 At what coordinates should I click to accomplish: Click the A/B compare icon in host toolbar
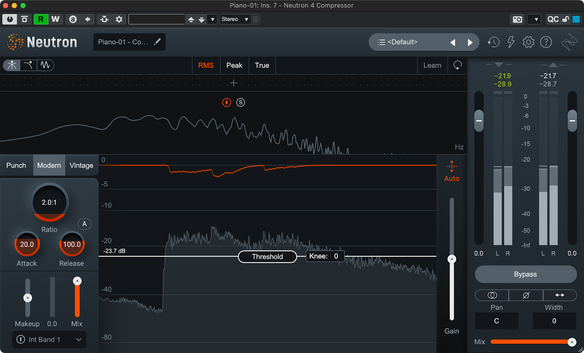click(24, 19)
